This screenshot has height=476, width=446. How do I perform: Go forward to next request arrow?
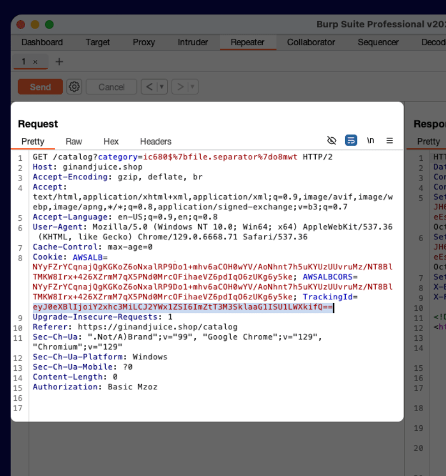180,87
